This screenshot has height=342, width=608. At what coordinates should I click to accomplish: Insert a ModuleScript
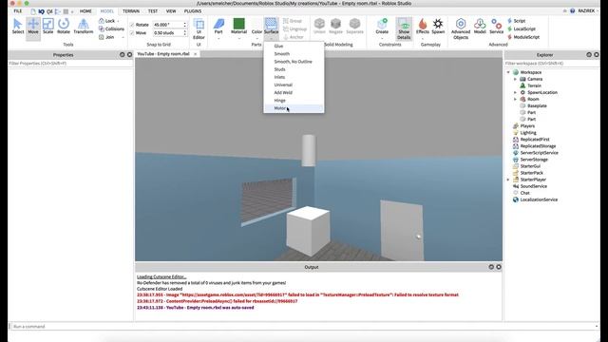click(x=523, y=37)
